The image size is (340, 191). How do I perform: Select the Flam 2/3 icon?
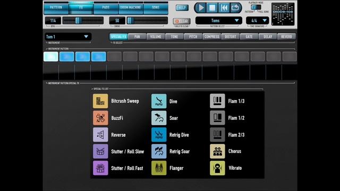tap(217, 135)
